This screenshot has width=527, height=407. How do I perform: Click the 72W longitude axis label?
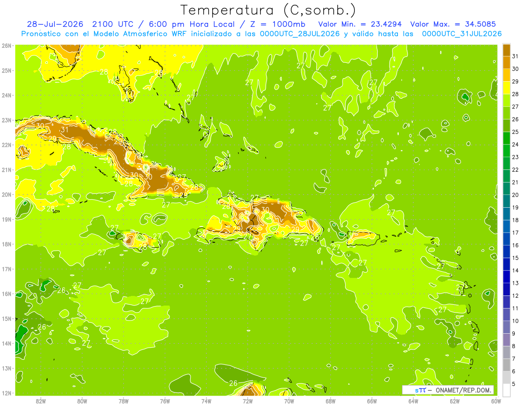247,401
